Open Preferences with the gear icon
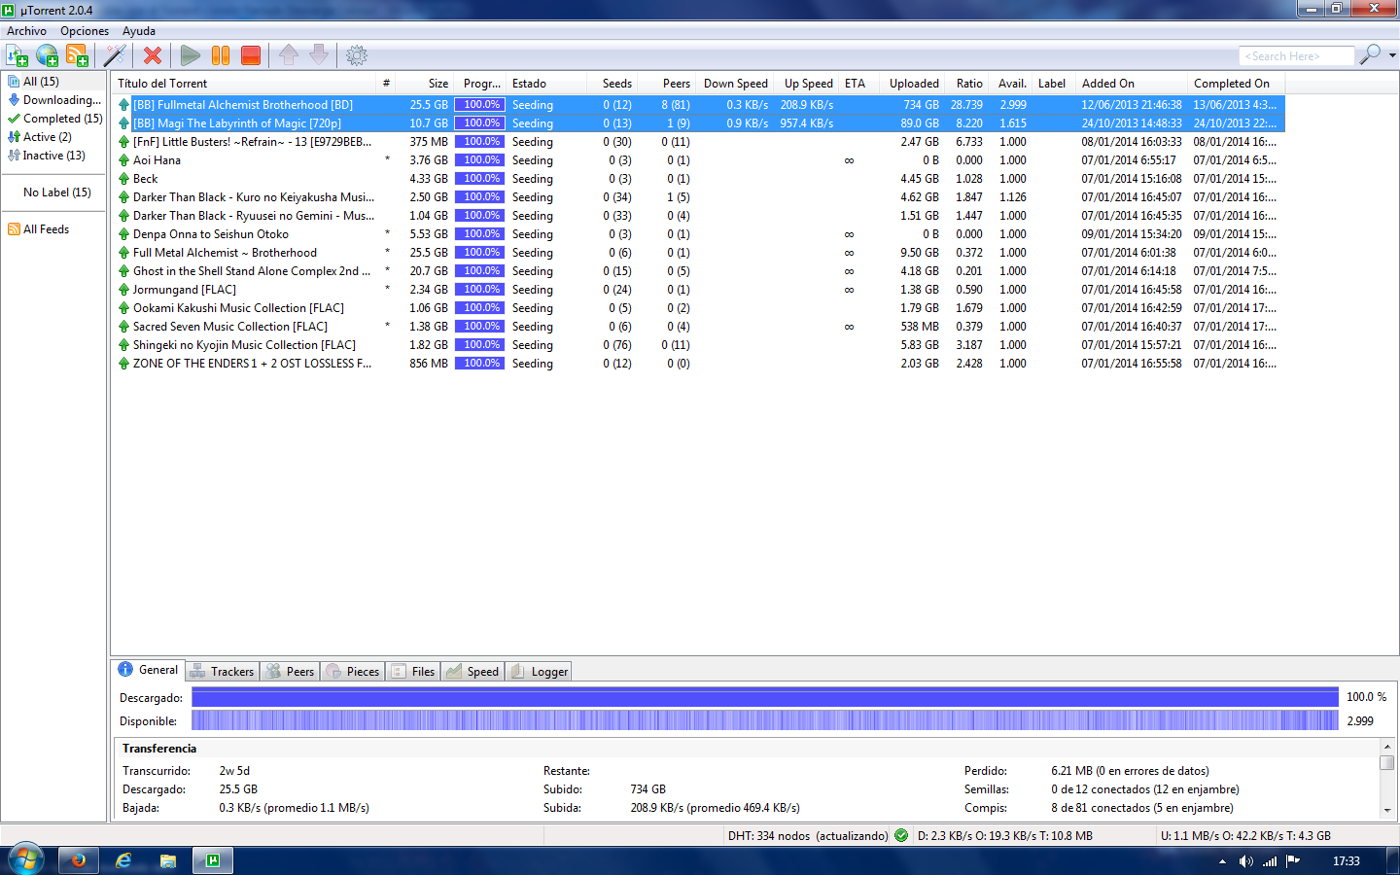Screen dimensions: 1400x875 point(357,55)
